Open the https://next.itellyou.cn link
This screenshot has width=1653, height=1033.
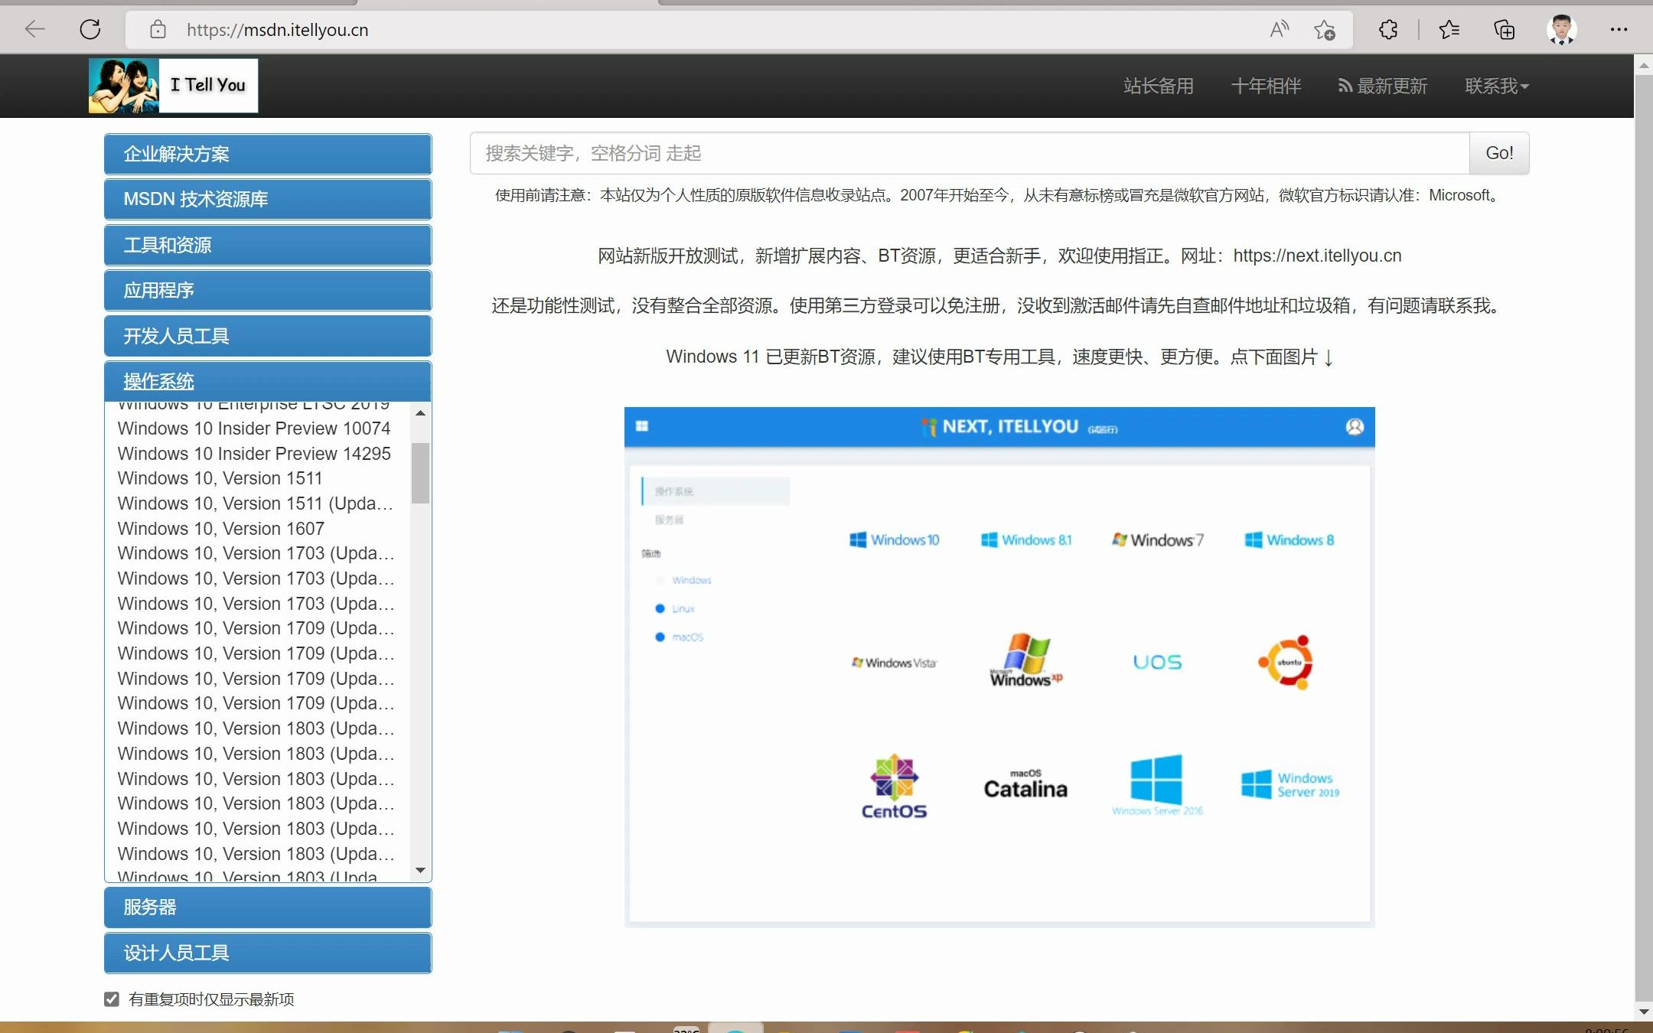click(1317, 256)
